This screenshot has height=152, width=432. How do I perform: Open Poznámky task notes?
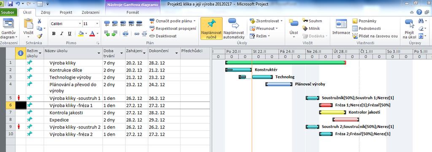364,21
